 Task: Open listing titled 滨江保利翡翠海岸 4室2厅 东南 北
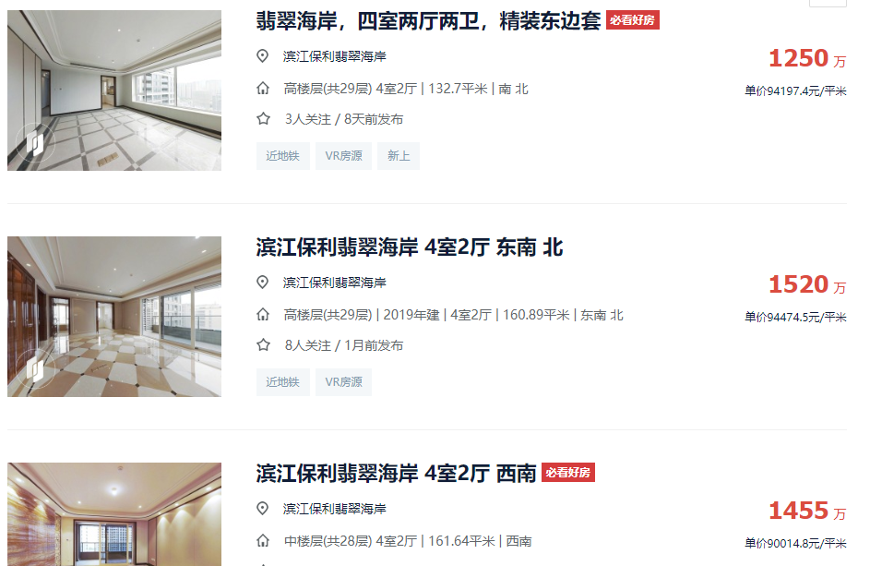click(410, 247)
